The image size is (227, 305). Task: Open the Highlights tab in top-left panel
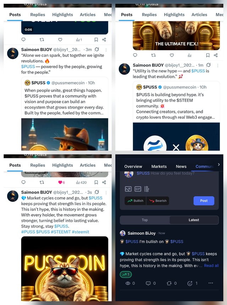62,15
